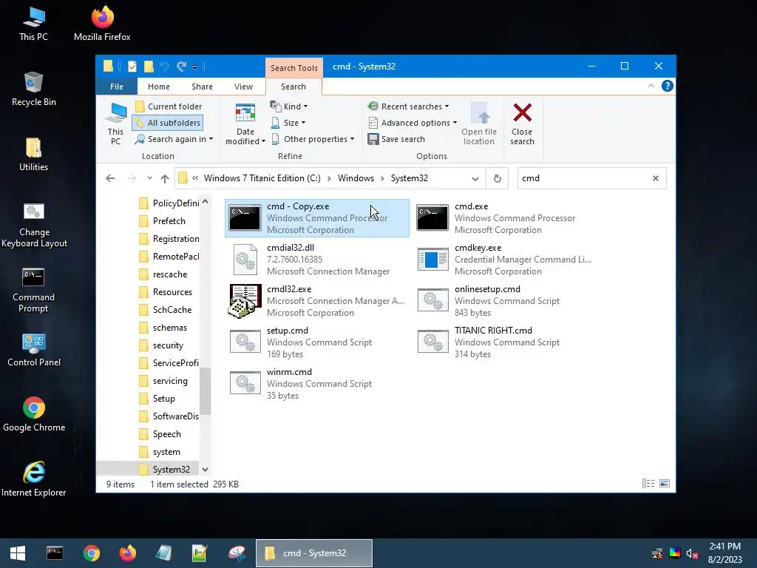Clear the search box with X
Screen dimensions: 757x568
click(x=656, y=178)
